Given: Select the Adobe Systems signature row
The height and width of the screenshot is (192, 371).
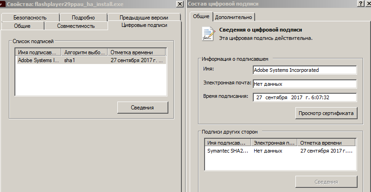Looking at the screenshot, I should [x=91, y=60].
